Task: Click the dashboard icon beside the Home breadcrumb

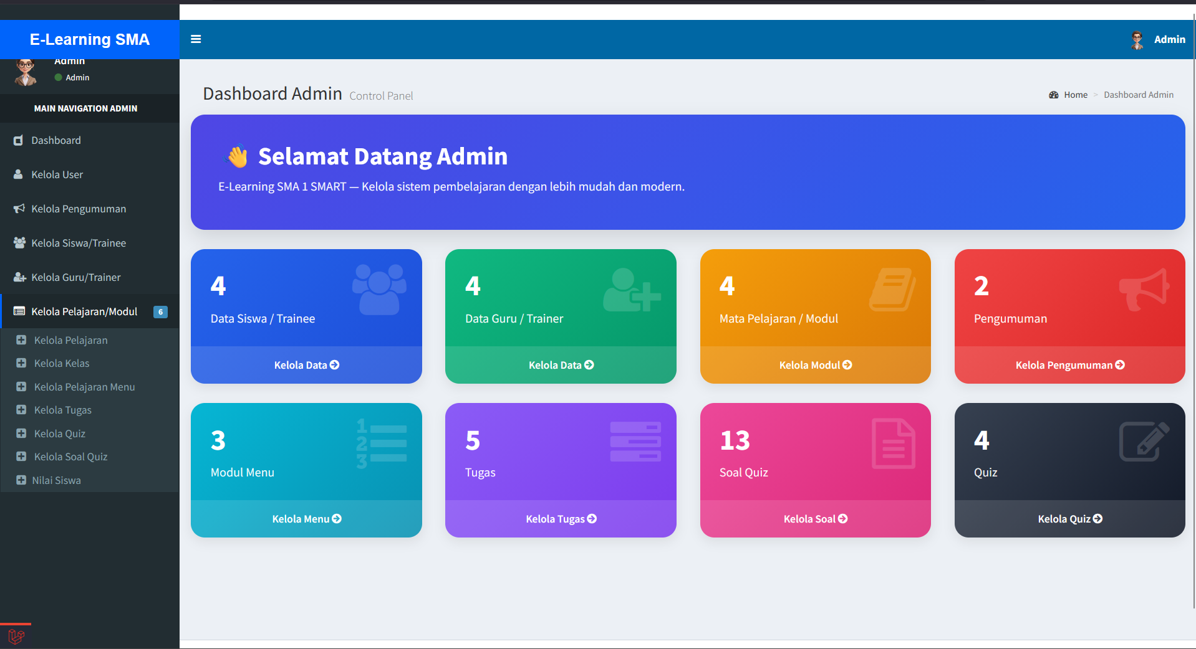Action: [1054, 95]
